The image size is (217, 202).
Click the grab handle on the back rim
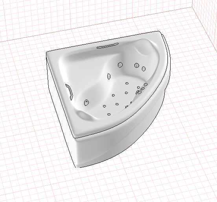108,46
